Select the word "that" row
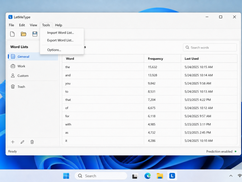Image resolution: width=242 pixels, height=182 pixels. [x=149, y=100]
